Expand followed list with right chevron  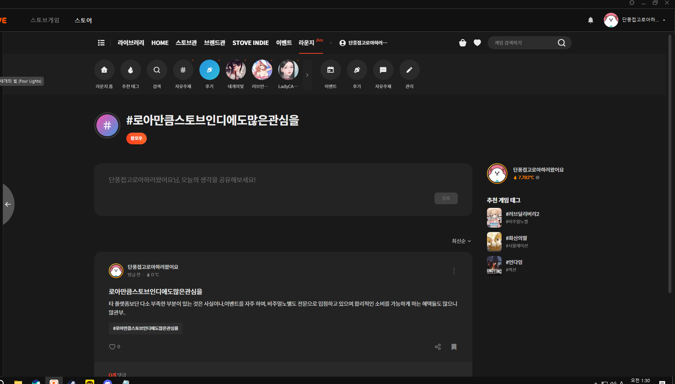[307, 75]
